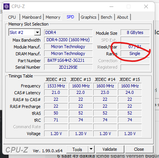Image resolution: width=159 pixels, height=158 pixels.
Task: Click the CAS# Latency 21.0 cell
Action: (56, 92)
